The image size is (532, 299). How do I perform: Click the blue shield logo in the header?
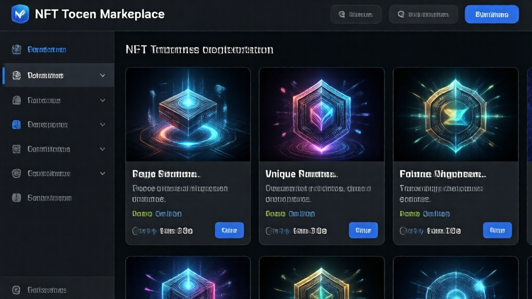[20, 14]
